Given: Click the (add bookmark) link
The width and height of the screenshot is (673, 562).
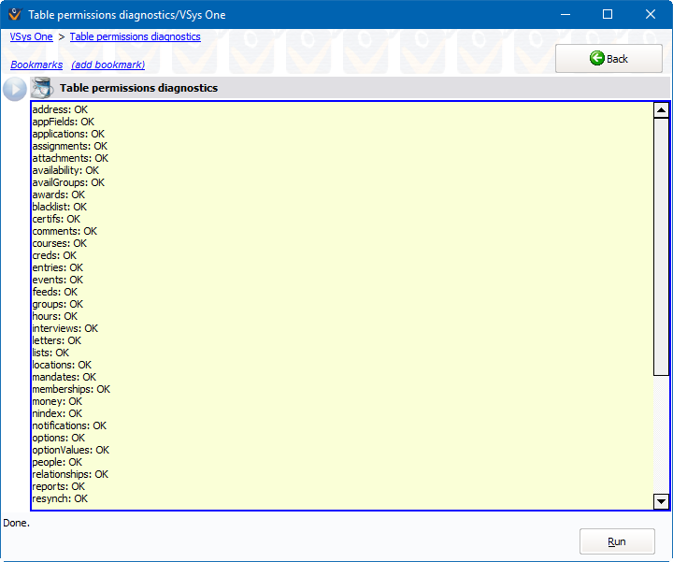Looking at the screenshot, I should (x=108, y=65).
